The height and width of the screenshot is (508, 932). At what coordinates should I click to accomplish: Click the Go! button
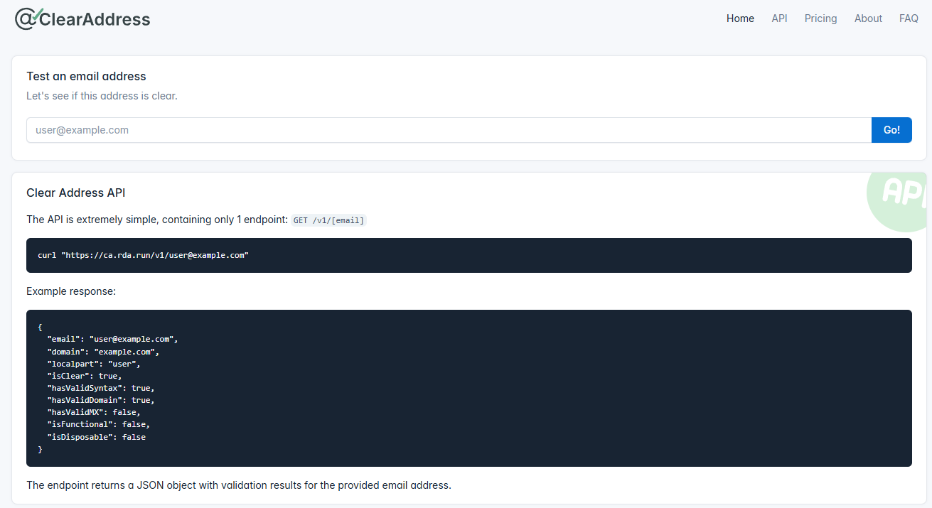891,130
